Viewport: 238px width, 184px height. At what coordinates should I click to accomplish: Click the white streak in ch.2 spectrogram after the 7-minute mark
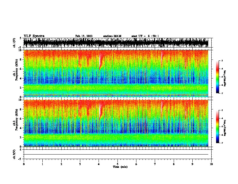point(162,108)
